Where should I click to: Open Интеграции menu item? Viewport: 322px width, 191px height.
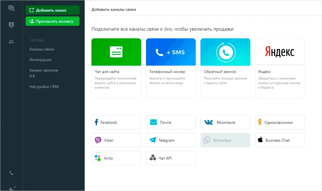coord(41,60)
